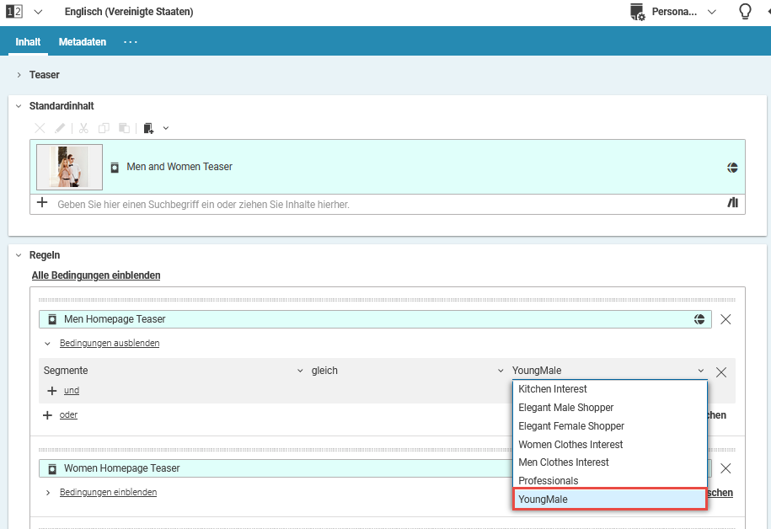Remove the Men Homepage Teaser rule

[725, 319]
